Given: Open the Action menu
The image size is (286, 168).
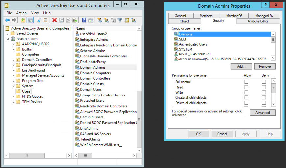Looking at the screenshot, I should click(x=21, y=13).
